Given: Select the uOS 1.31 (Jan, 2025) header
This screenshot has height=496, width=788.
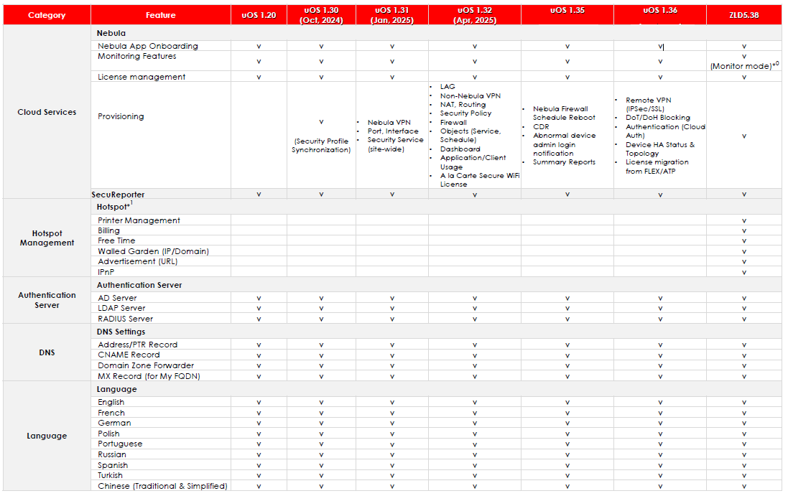Looking at the screenshot, I should [x=391, y=14].
